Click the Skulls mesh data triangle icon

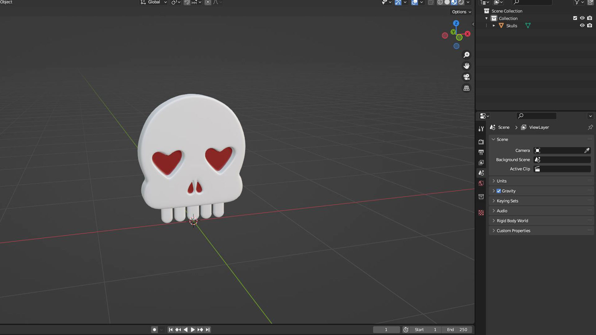528,26
